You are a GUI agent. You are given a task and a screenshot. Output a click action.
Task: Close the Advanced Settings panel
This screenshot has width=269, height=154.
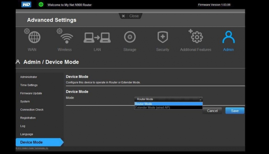(130, 16)
